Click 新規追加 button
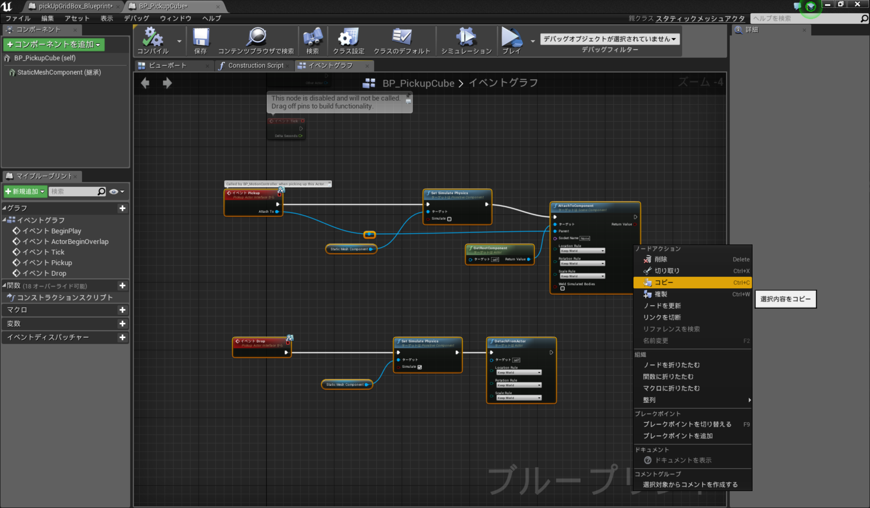 click(x=25, y=192)
